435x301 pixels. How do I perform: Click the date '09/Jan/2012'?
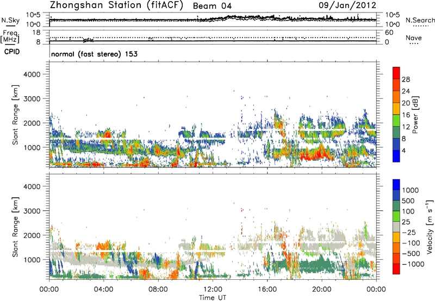pos(347,5)
